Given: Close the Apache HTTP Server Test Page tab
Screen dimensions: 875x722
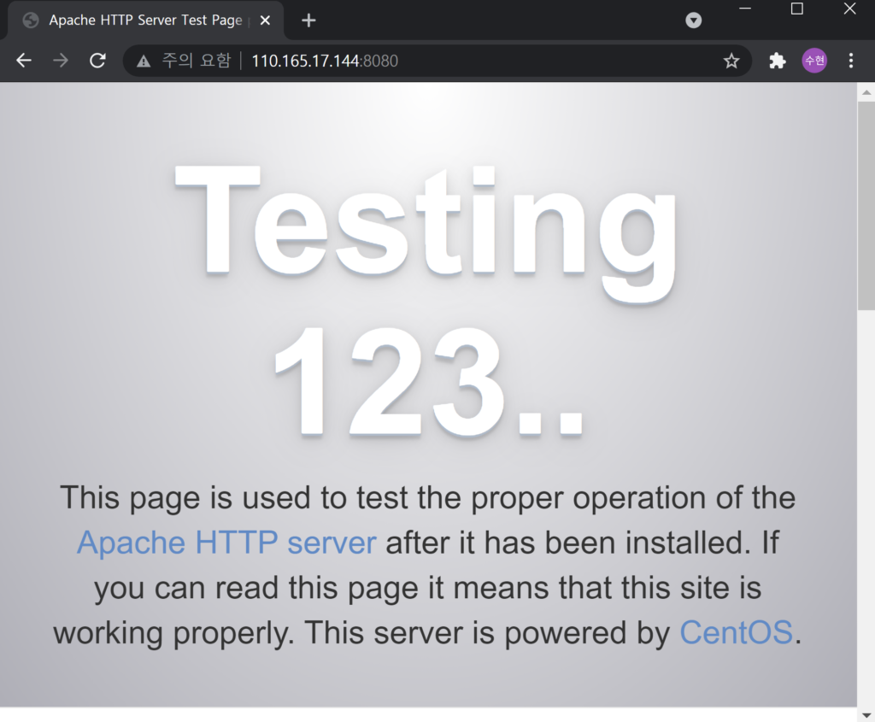Looking at the screenshot, I should click(x=265, y=21).
